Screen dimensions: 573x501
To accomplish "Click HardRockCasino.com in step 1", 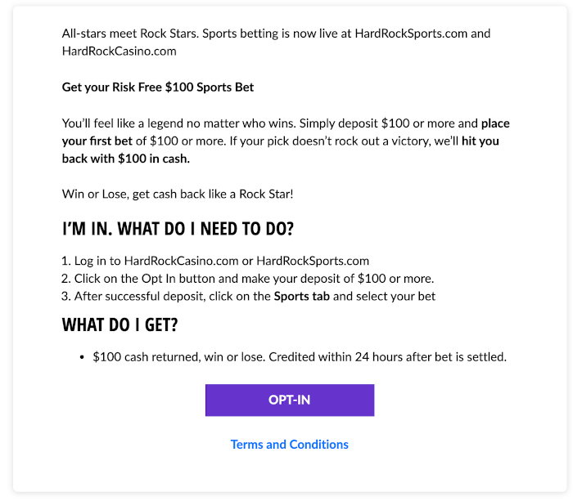I will tap(181, 261).
